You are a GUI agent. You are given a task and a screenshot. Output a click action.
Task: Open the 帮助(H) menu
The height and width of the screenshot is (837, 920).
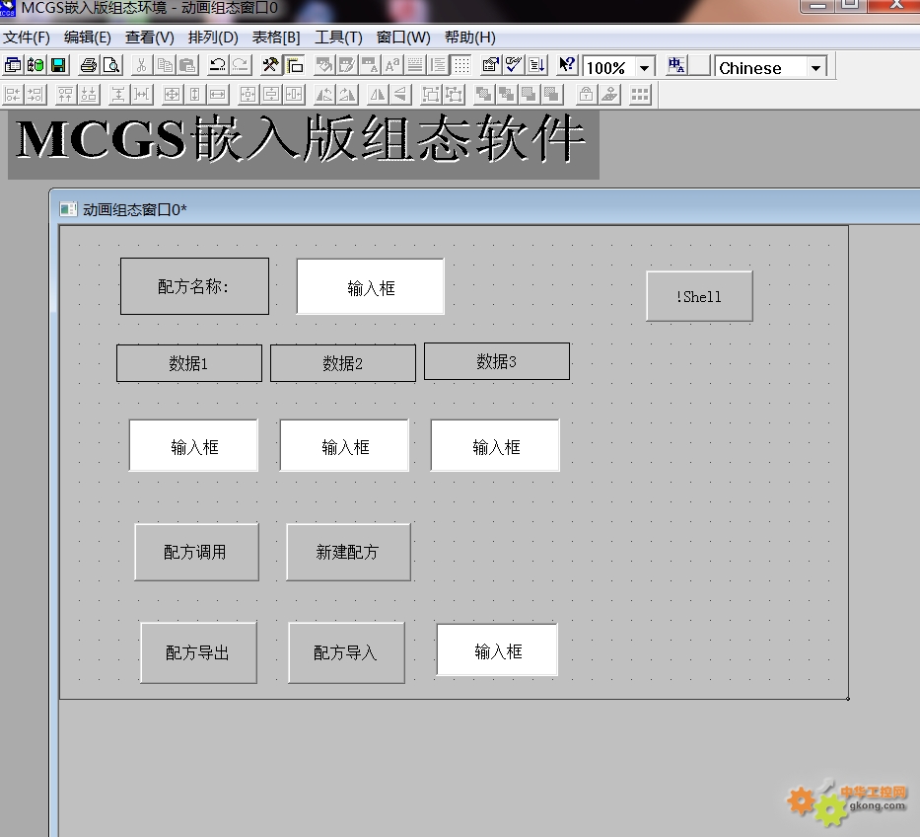click(470, 38)
